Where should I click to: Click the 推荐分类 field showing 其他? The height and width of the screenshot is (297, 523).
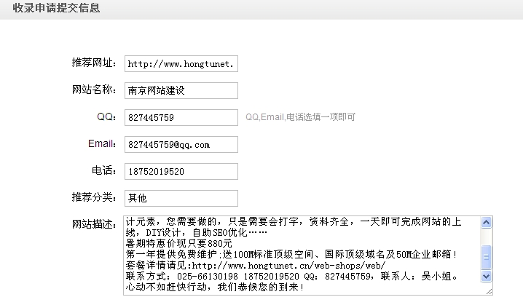(x=181, y=198)
